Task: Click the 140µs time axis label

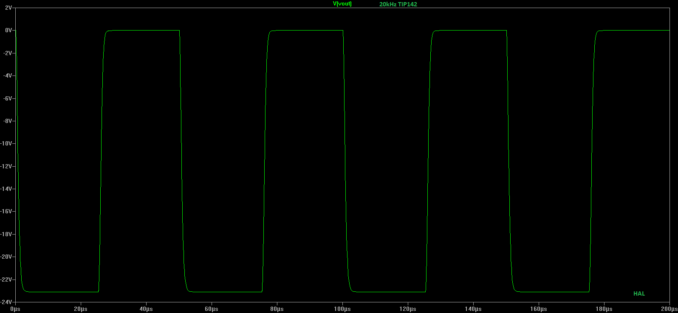Action: [x=473, y=309]
